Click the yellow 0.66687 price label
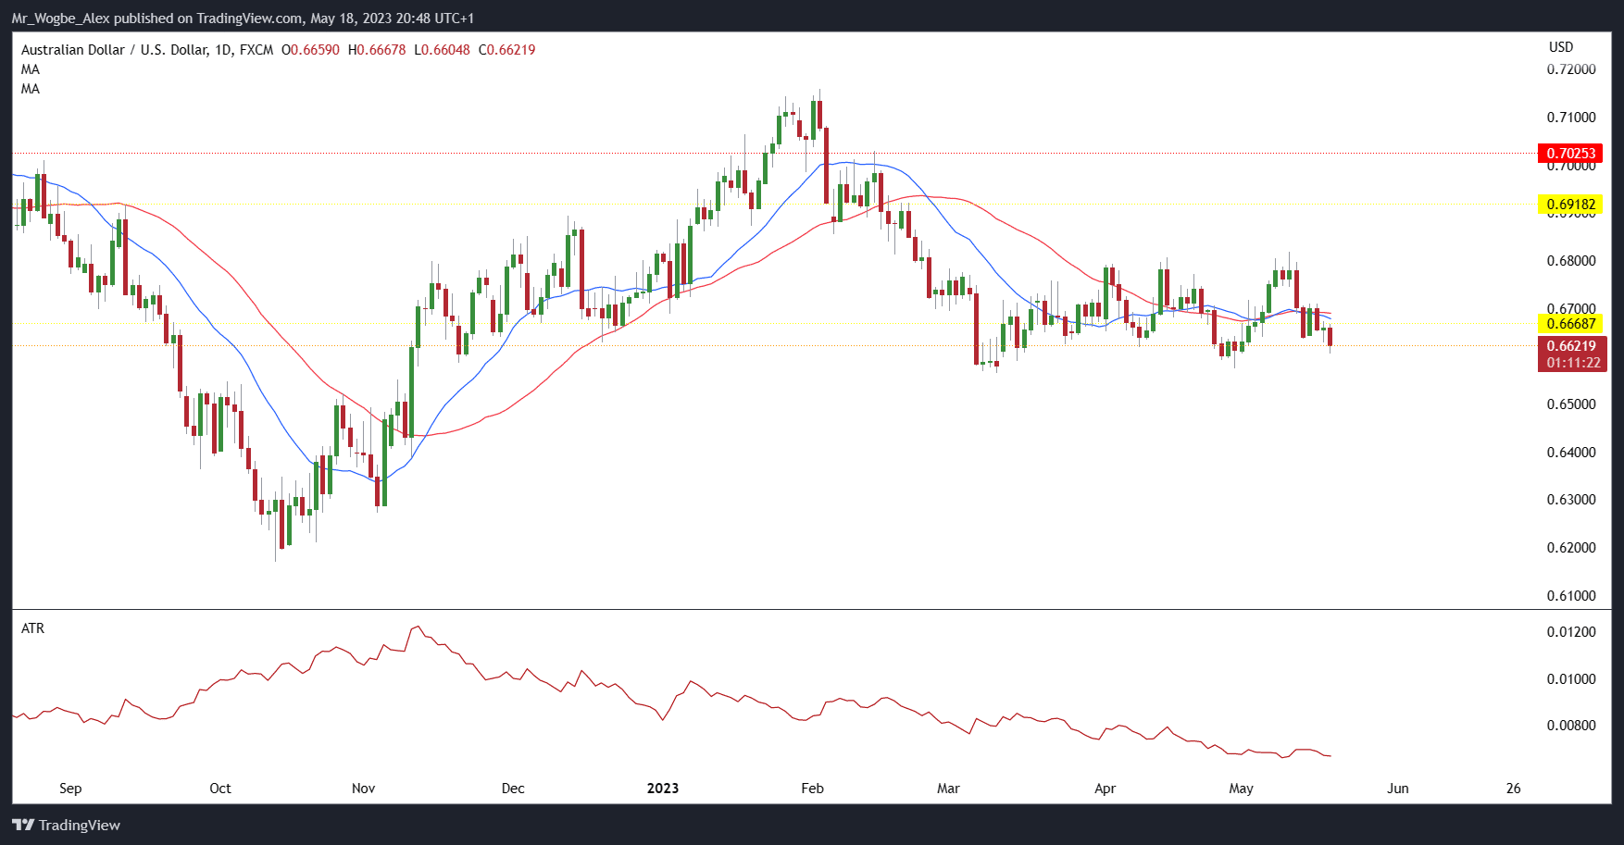 point(1570,323)
